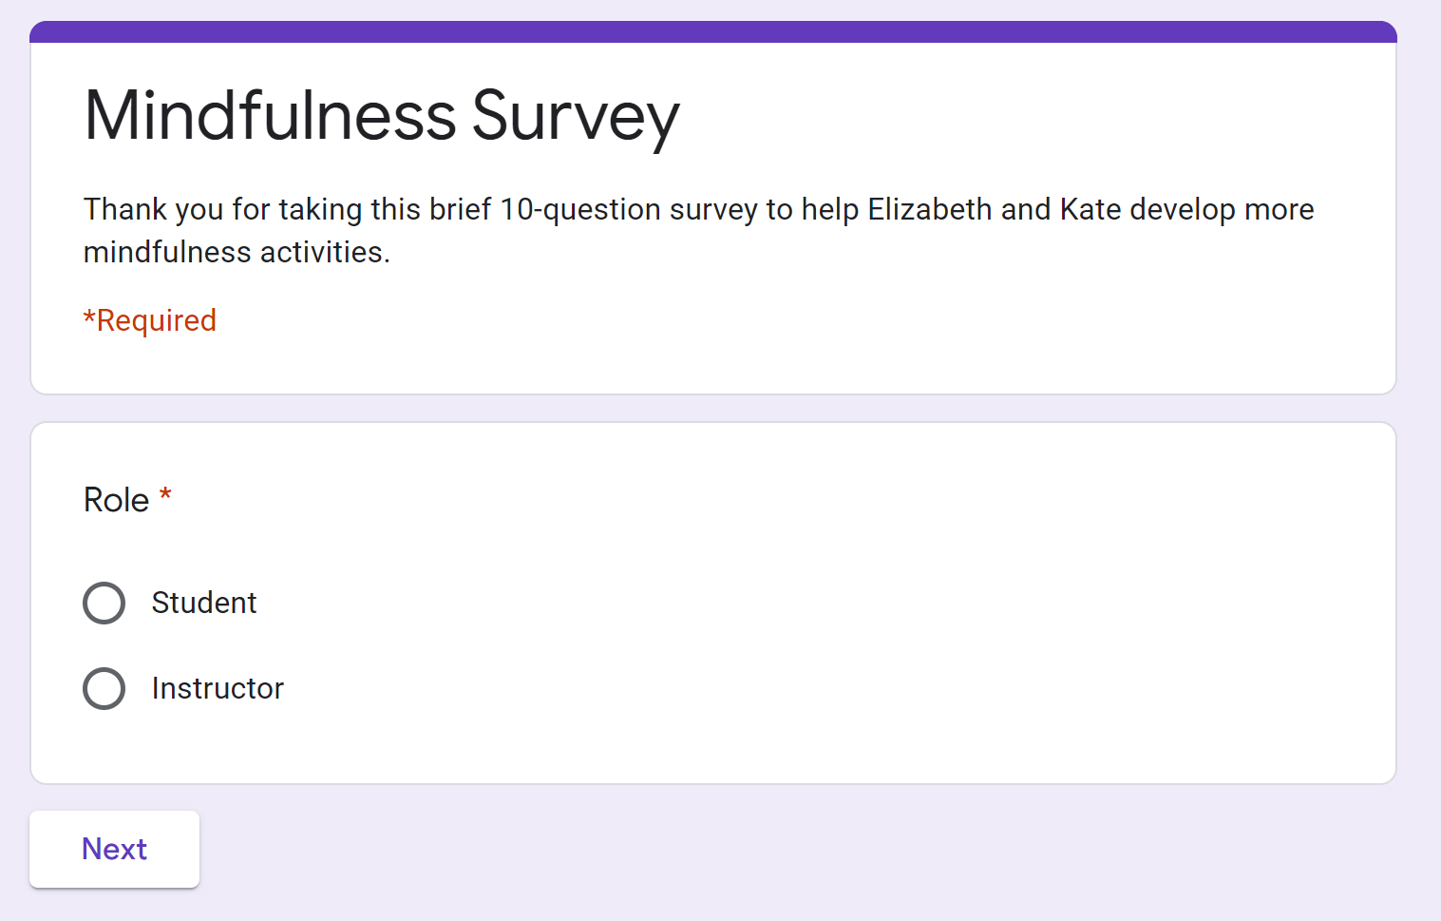This screenshot has width=1441, height=921.
Task: Click the word "Mindfulness" in the title
Action: tap(271, 116)
